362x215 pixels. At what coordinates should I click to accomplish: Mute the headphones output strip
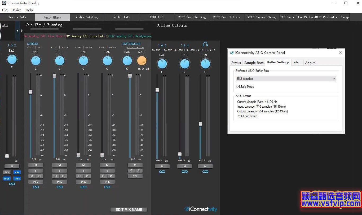point(205,166)
